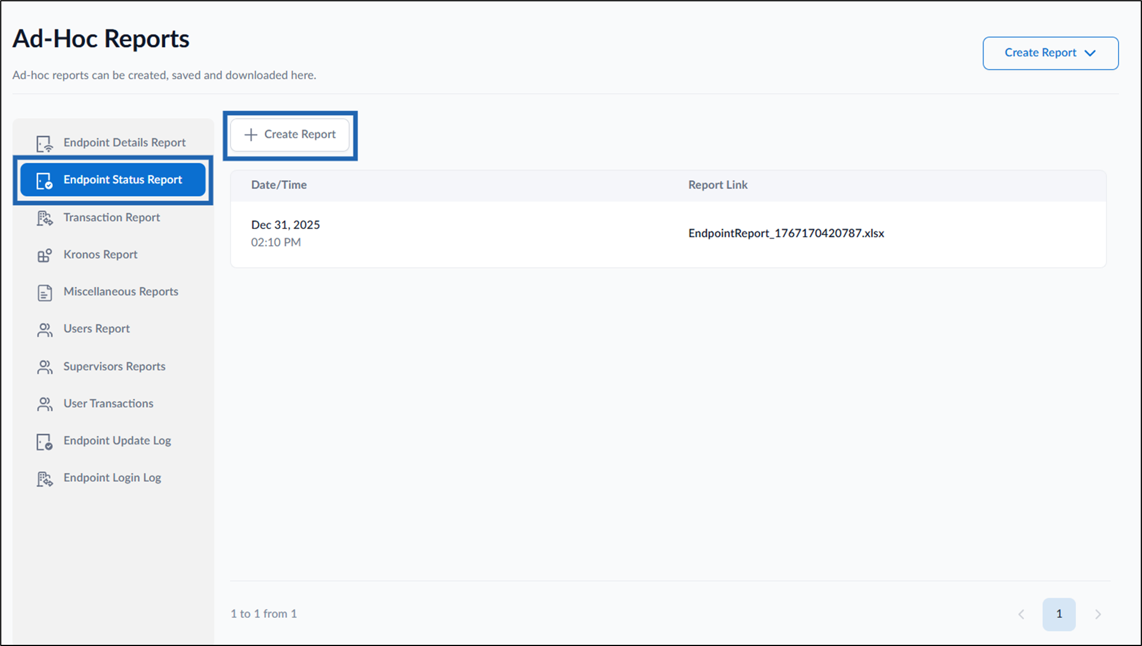Click the 02:10 PM time text
Screen dimensions: 1142x646
click(x=276, y=243)
